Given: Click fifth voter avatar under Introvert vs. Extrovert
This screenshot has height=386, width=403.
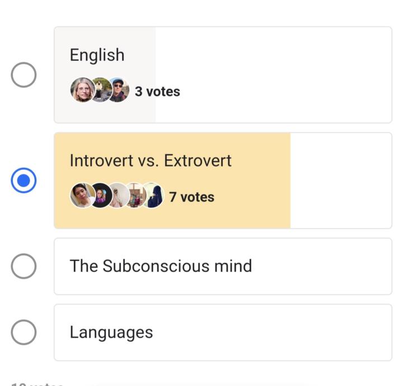Looking at the screenshot, I should [x=152, y=196].
